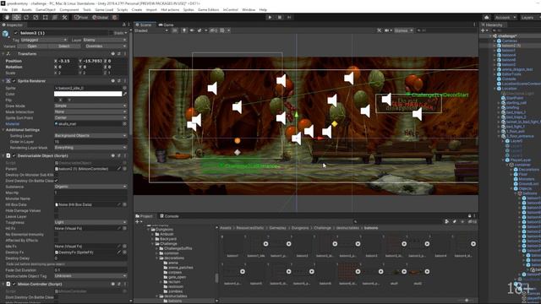Open the Account dropdown

pos(505,17)
